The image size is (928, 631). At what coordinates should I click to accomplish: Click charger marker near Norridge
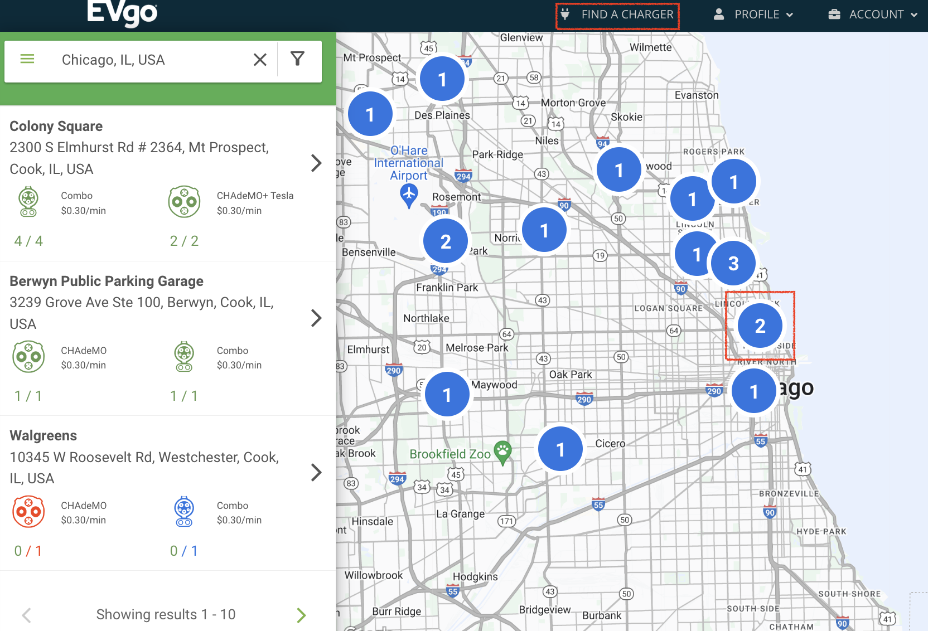pyautogui.click(x=544, y=230)
